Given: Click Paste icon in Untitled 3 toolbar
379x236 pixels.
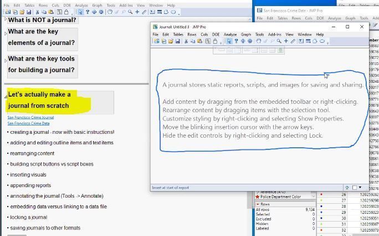Looking at the screenshot, I should click(199, 41).
